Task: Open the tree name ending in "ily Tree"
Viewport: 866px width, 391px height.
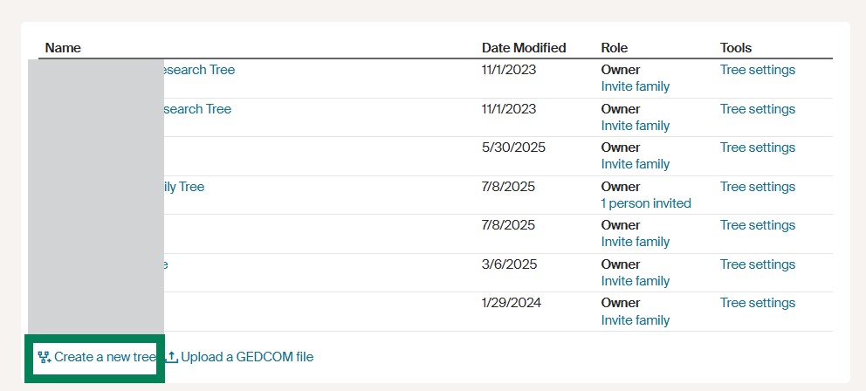Action: tap(184, 187)
